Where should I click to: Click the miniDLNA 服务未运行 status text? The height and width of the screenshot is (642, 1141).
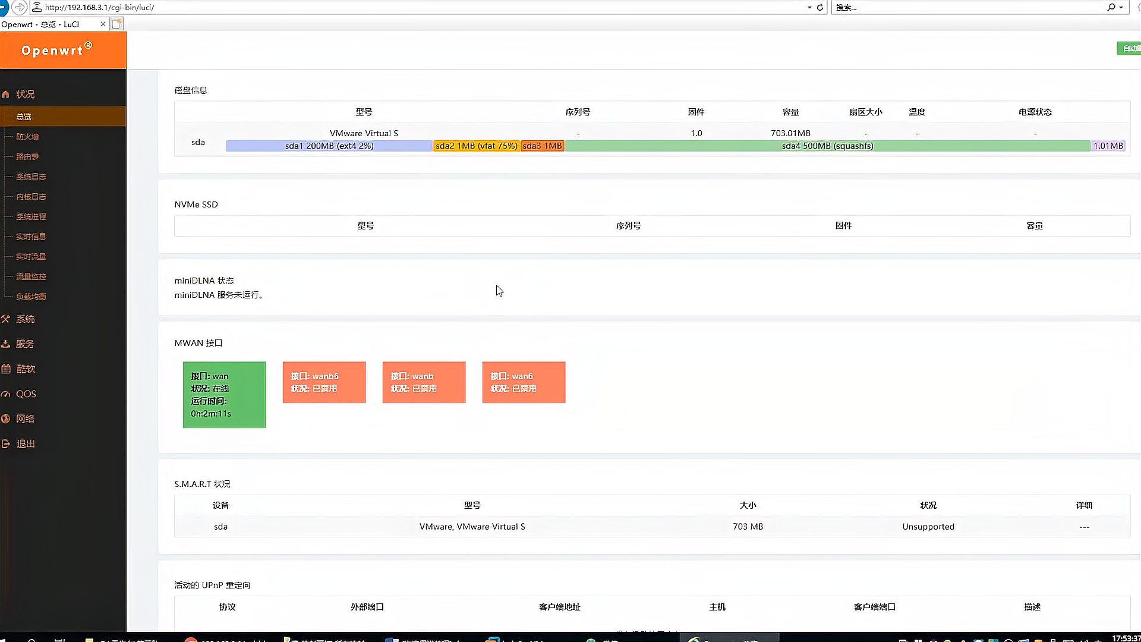tap(218, 295)
